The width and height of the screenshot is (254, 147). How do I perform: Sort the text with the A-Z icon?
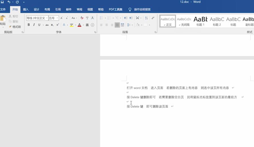tap(146, 18)
